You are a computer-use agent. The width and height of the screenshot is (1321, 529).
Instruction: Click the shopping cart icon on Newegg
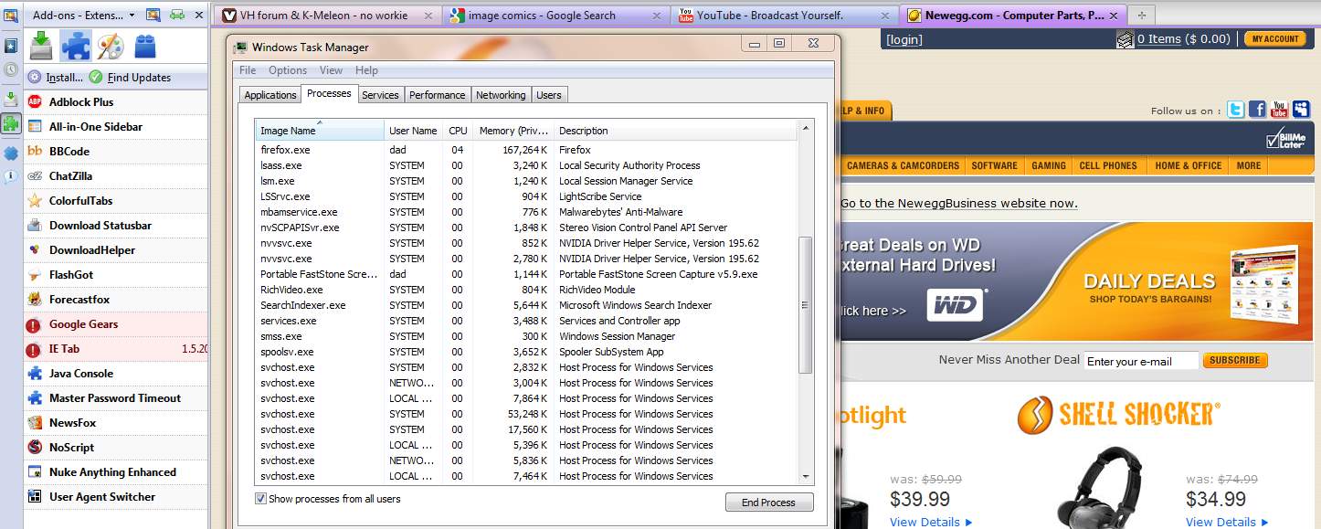click(x=1125, y=39)
